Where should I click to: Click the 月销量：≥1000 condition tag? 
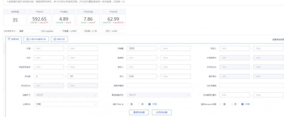coord(71,31)
